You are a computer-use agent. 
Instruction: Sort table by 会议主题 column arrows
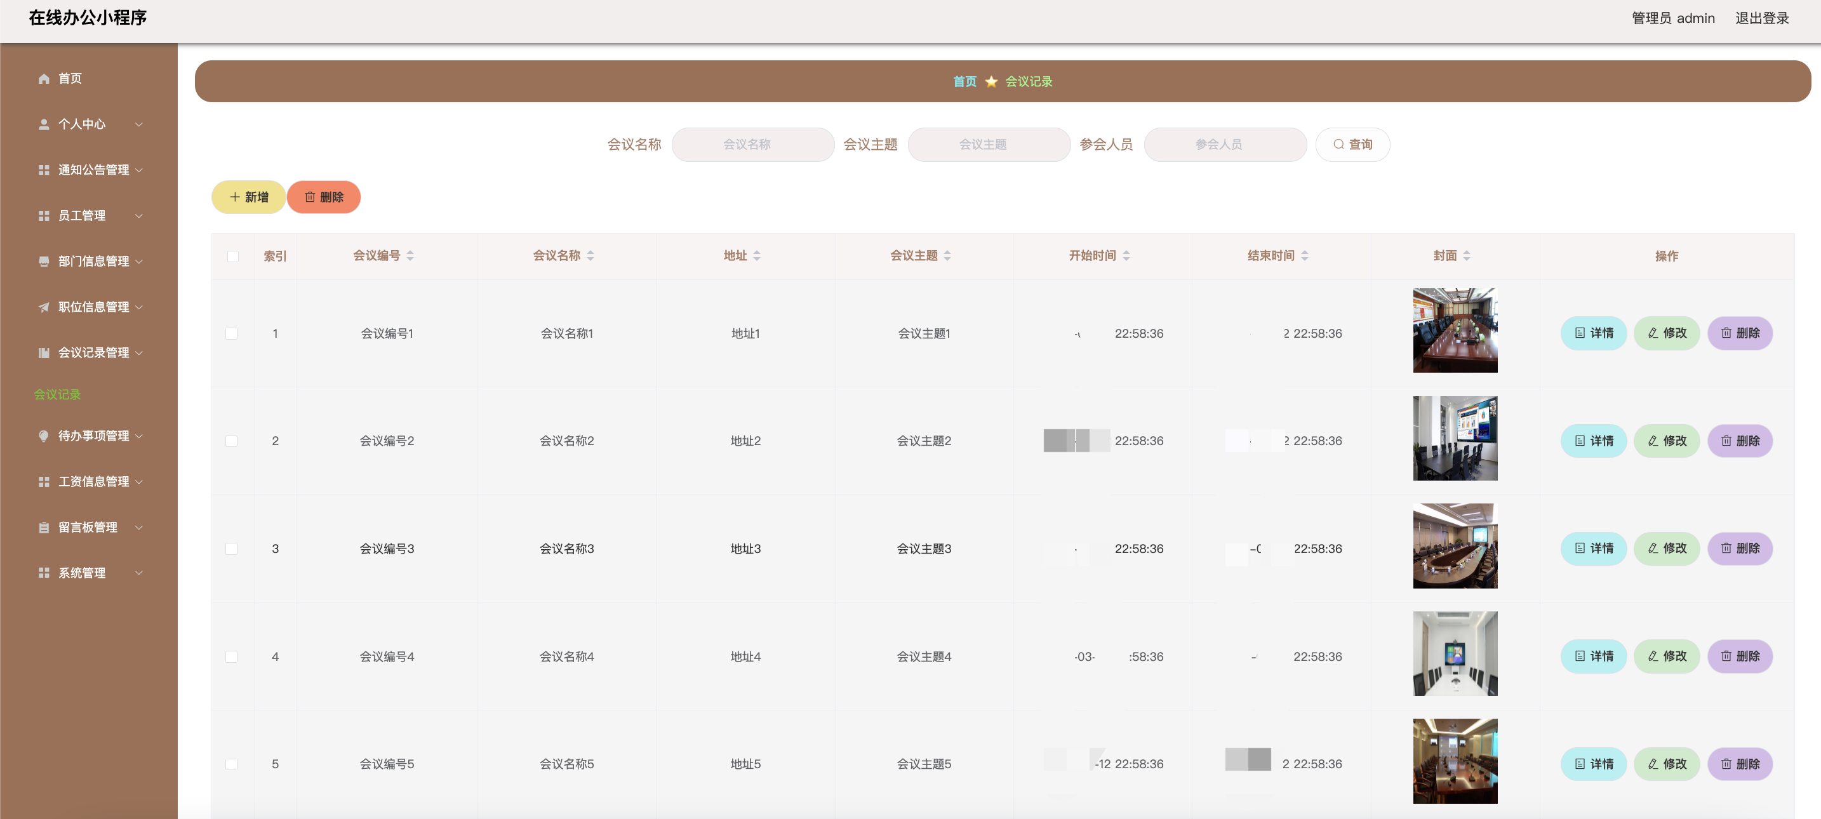947,256
